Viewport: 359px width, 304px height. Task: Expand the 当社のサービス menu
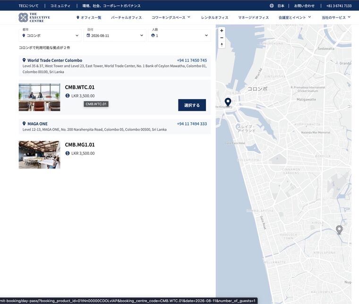pyautogui.click(x=336, y=17)
